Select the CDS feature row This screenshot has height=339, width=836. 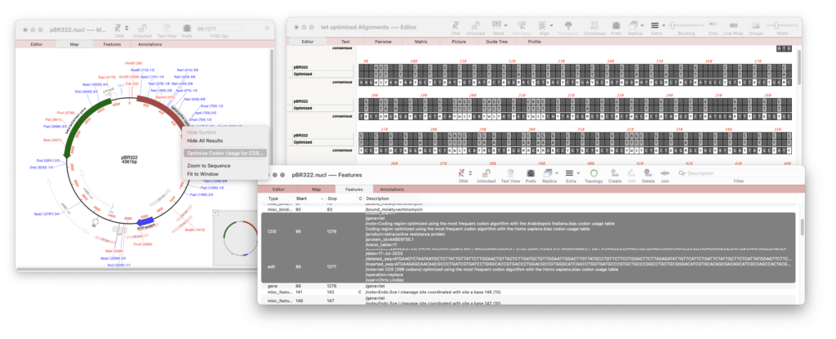click(x=527, y=232)
